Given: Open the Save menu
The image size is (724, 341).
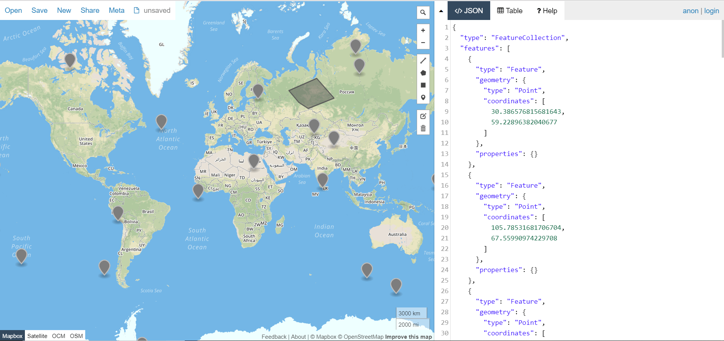Looking at the screenshot, I should tap(40, 10).
